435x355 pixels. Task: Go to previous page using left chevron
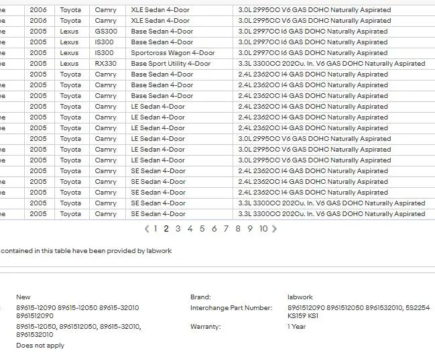point(147,229)
